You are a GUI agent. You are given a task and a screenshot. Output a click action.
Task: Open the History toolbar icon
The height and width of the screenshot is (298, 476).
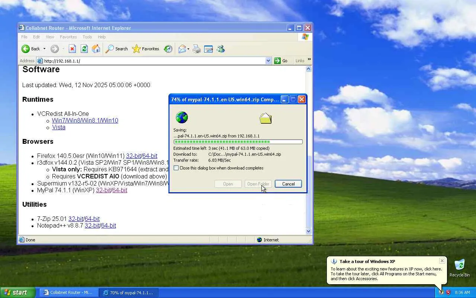click(x=168, y=49)
